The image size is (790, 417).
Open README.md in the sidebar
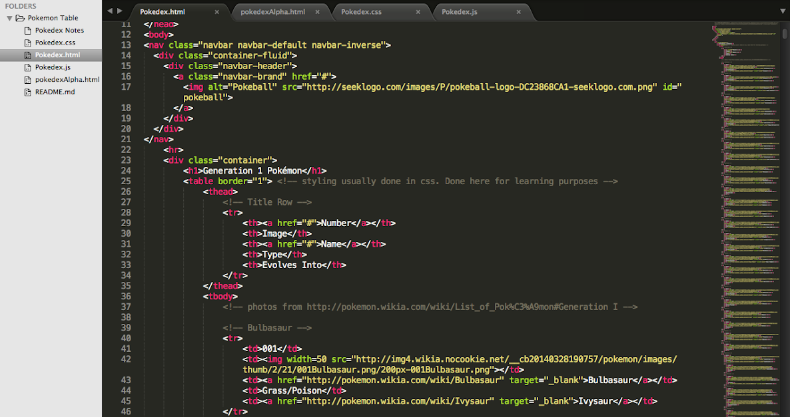(55, 92)
